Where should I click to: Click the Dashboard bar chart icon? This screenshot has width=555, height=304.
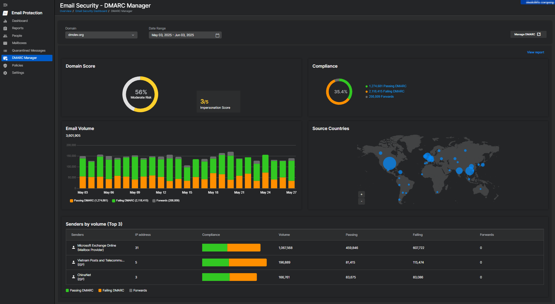[5, 21]
